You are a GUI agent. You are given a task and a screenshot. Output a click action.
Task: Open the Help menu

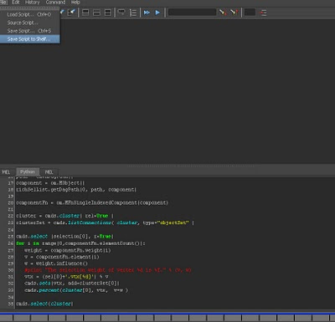75,3
